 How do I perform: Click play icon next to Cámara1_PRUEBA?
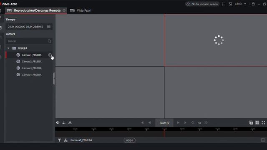(50, 55)
